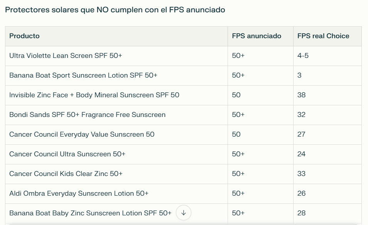Click Invisible Zinc Face + Body Mineral row
The height and width of the screenshot is (225, 368).
click(x=183, y=95)
